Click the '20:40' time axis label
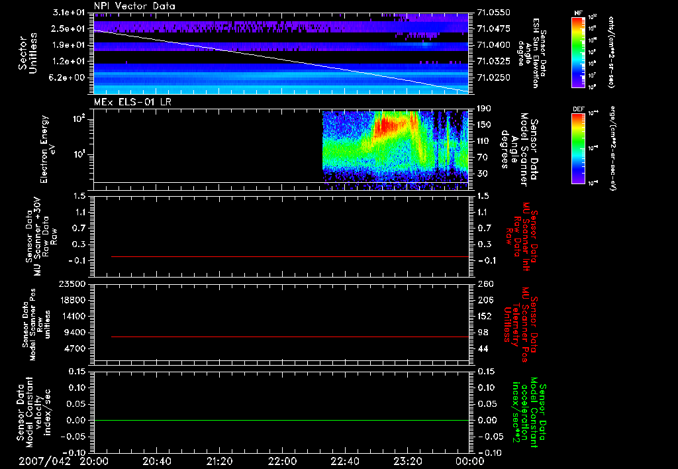678x469 pixels. (156, 461)
